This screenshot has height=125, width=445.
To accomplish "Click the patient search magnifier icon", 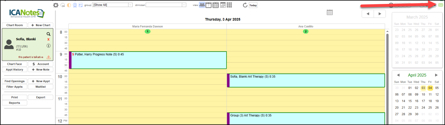I will (48, 34).
